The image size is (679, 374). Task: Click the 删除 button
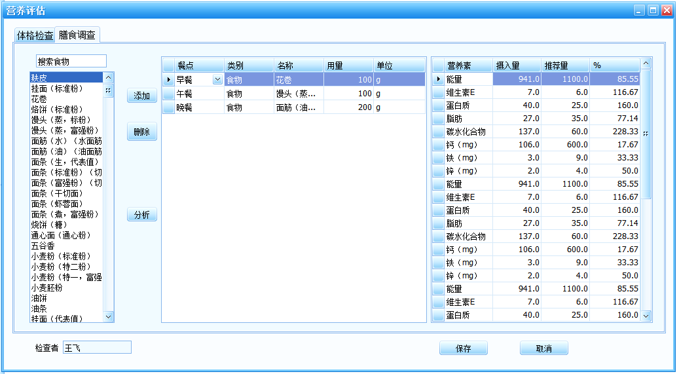(141, 132)
